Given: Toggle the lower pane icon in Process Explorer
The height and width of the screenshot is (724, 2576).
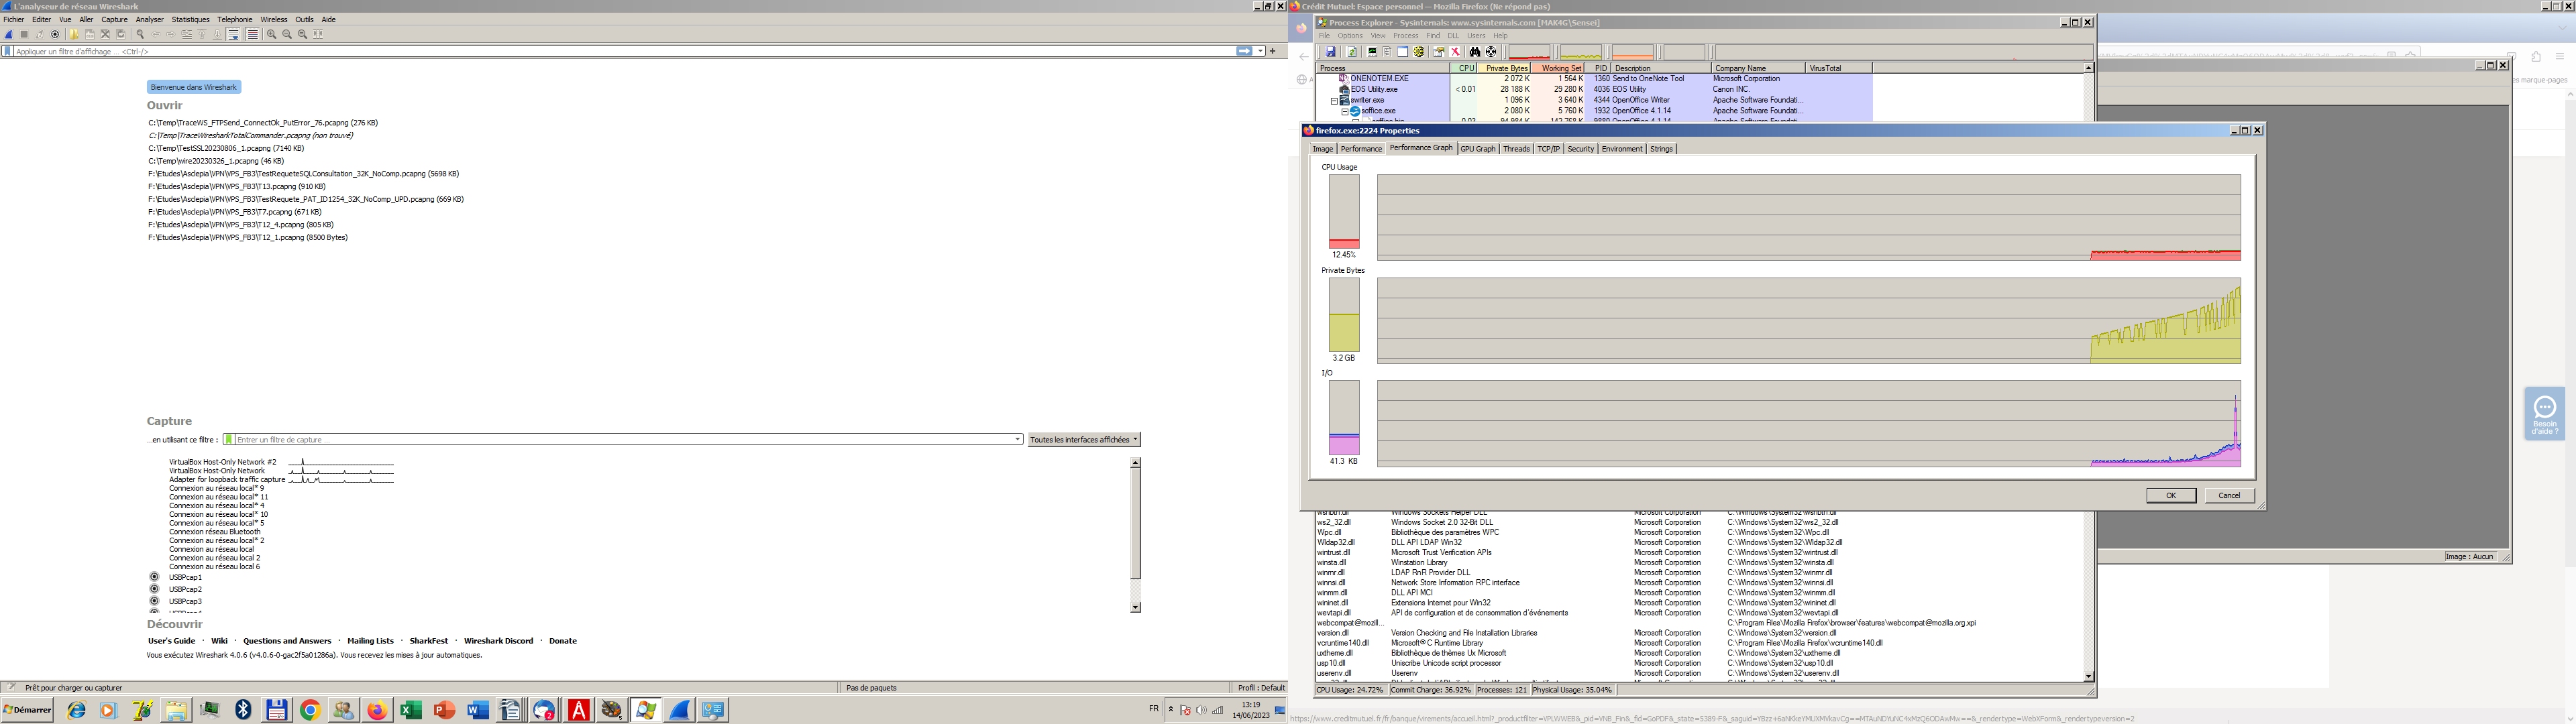Looking at the screenshot, I should click(x=1403, y=52).
